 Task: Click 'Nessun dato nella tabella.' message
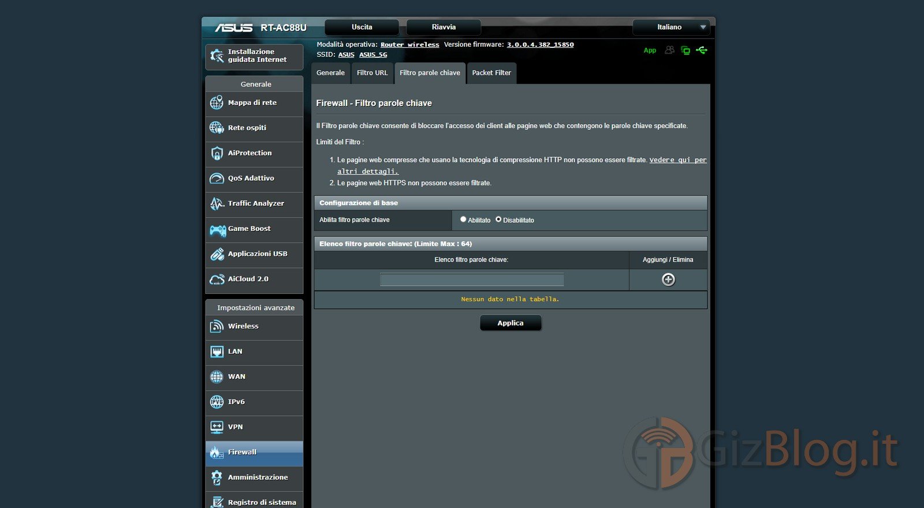click(x=510, y=300)
